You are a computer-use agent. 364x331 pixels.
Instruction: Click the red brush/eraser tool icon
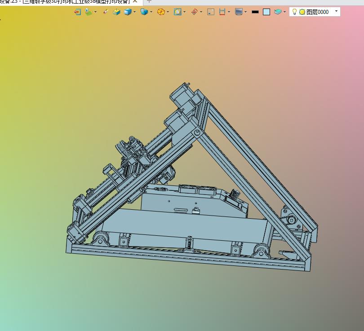click(x=106, y=12)
